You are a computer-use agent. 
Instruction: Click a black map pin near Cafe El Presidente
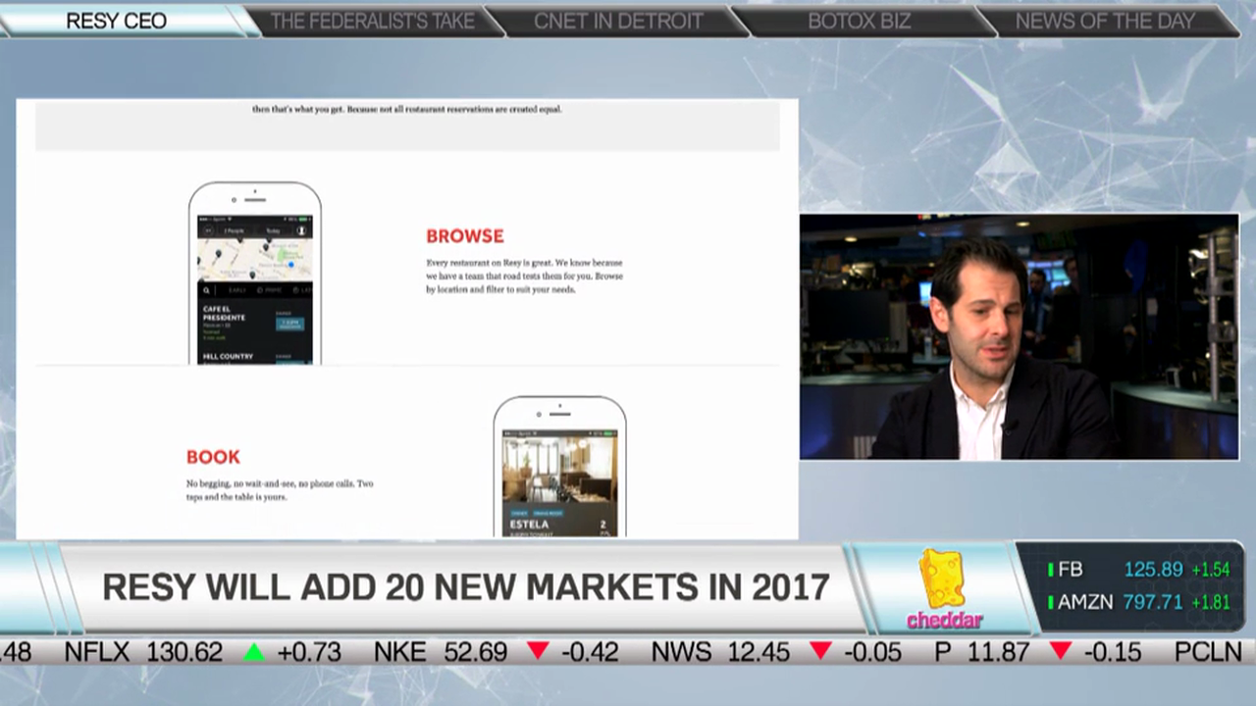point(219,254)
